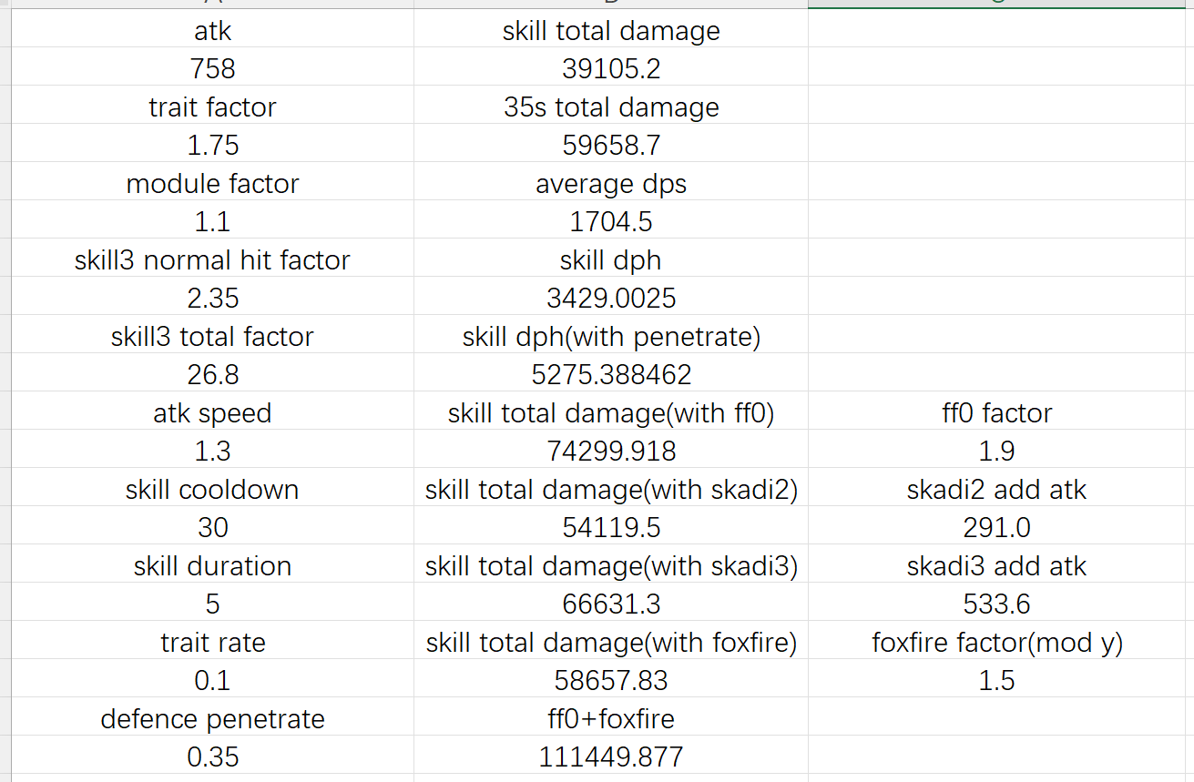Click the atk value cell 758
The height and width of the screenshot is (782, 1194).
[212, 68]
